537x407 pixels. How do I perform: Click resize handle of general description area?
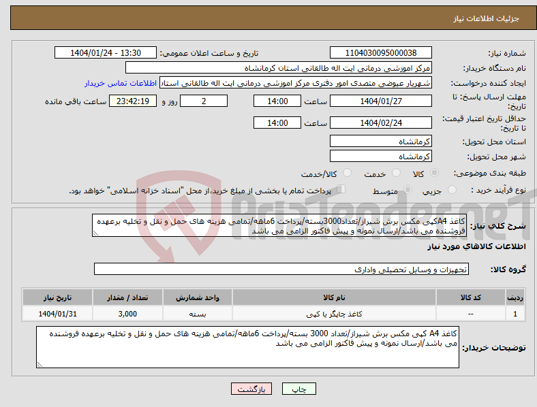(x=95, y=233)
